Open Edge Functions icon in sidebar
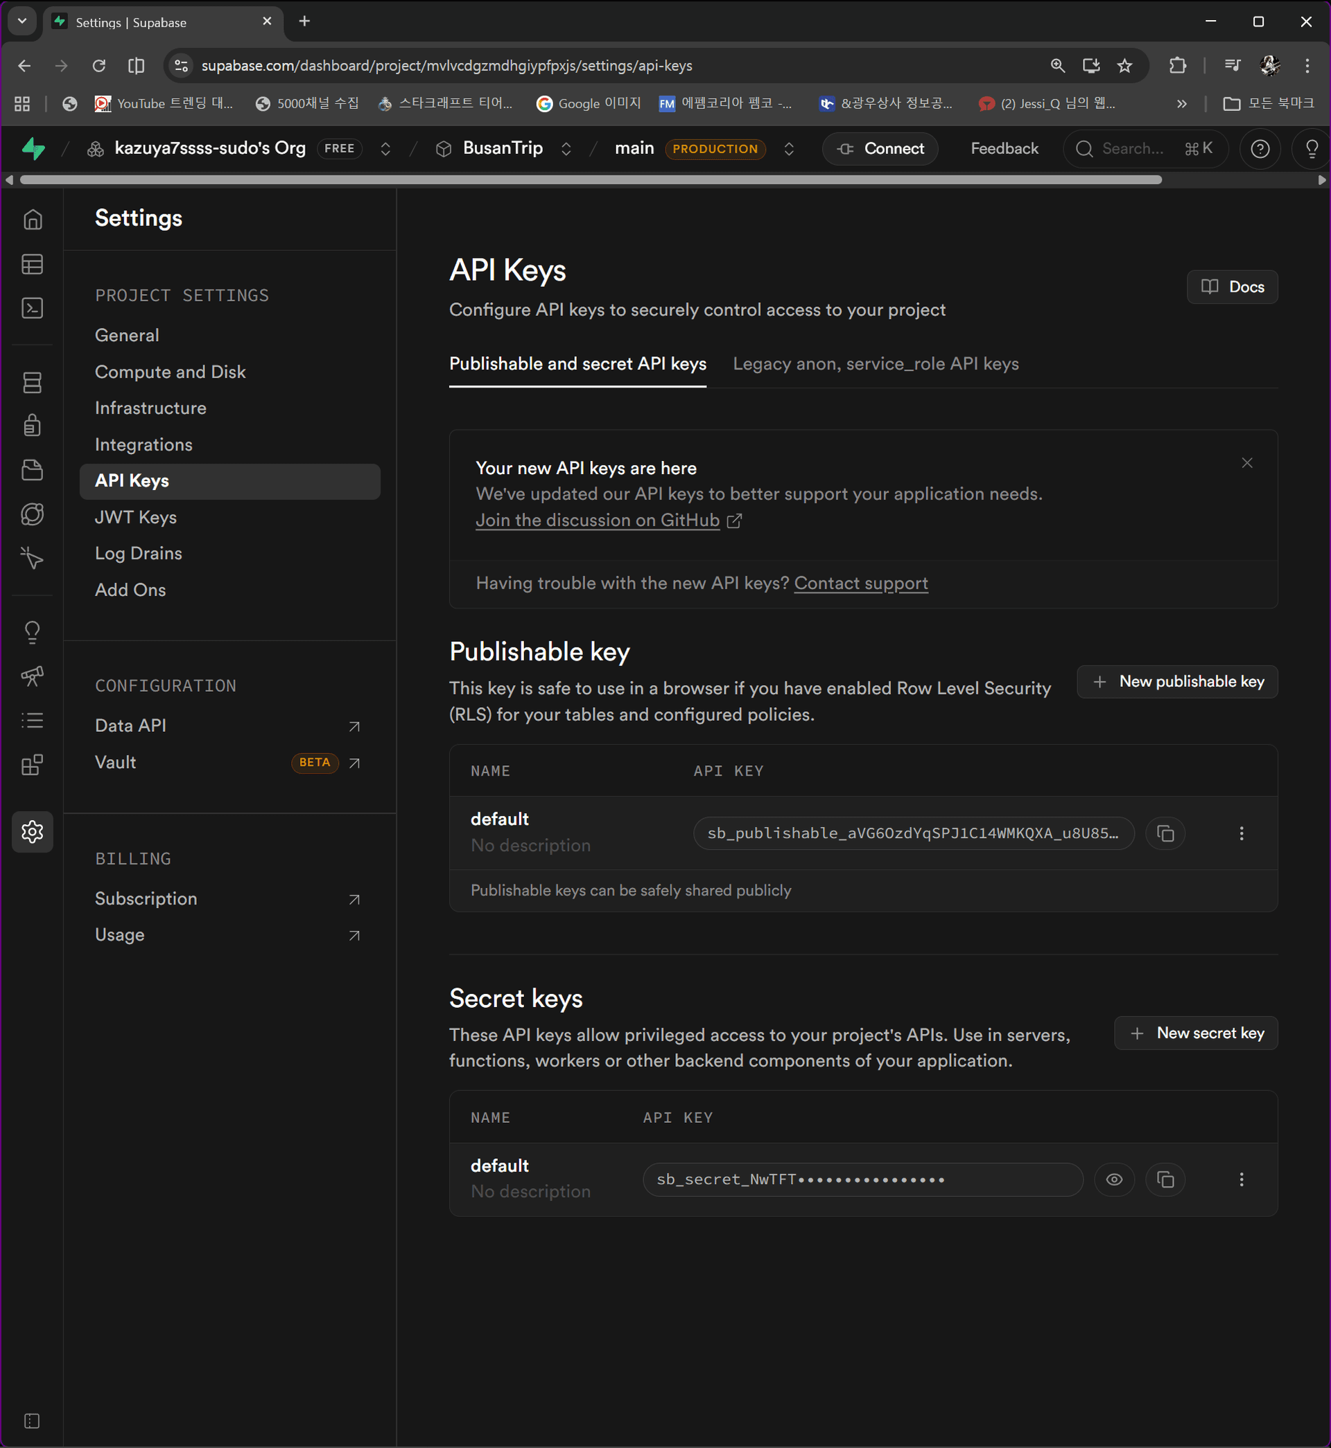Viewport: 1331px width, 1448px height. pyautogui.click(x=33, y=514)
